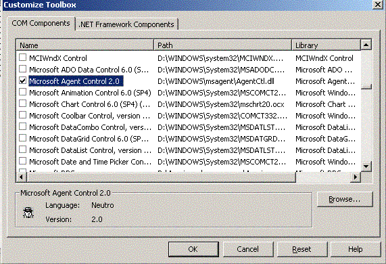Tick Microsoft Date and Time Picker checkbox
The height and width of the screenshot is (264, 386).
point(23,161)
